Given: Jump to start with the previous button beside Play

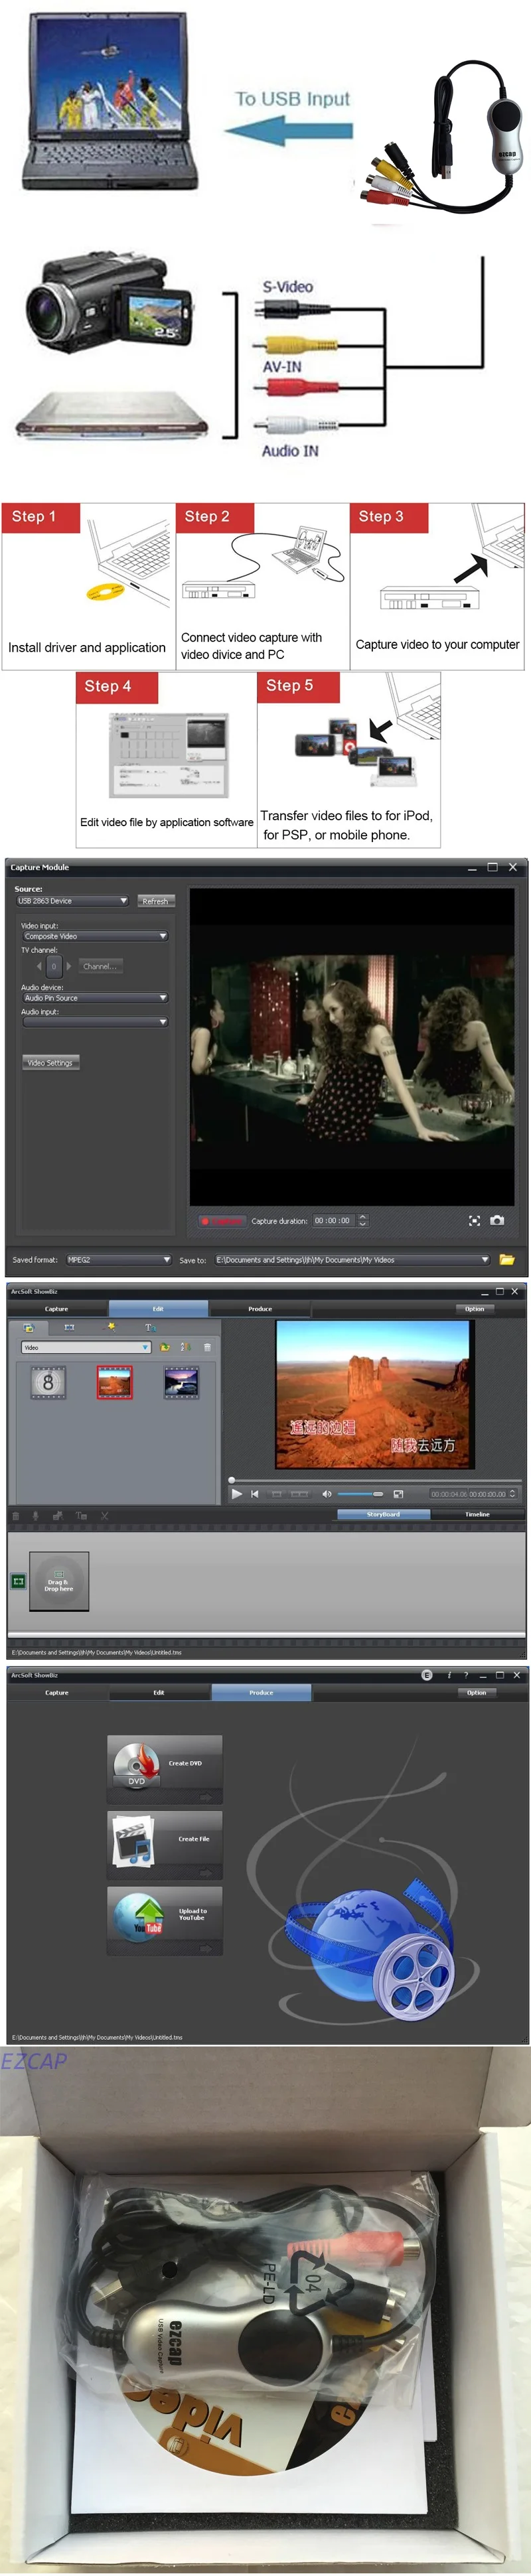Looking at the screenshot, I should pos(255,1493).
